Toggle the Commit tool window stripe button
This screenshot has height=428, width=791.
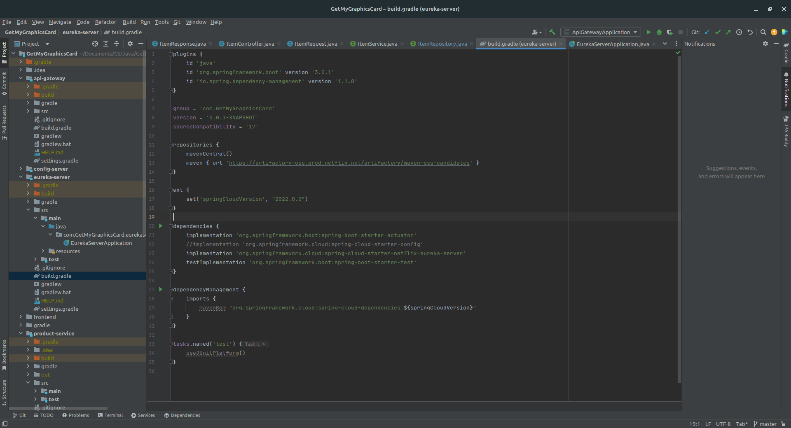[x=4, y=84]
